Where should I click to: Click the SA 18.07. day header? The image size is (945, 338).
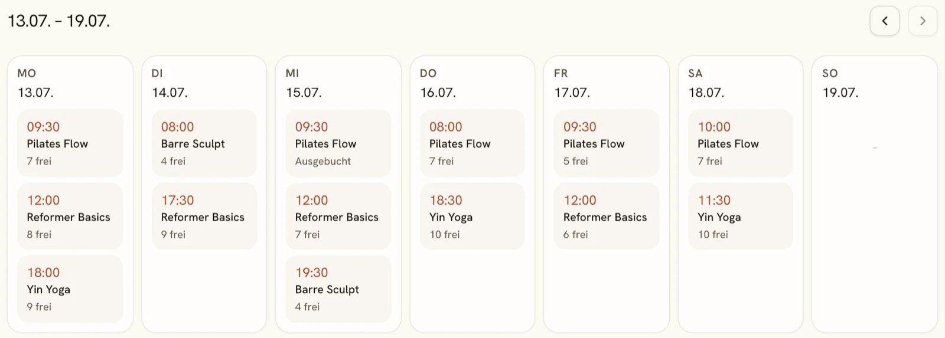[706, 83]
